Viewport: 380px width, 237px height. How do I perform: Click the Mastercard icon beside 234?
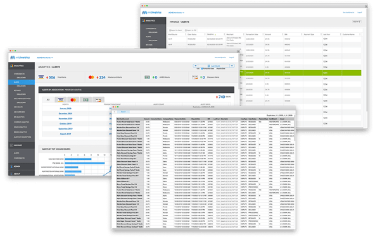[91, 77]
